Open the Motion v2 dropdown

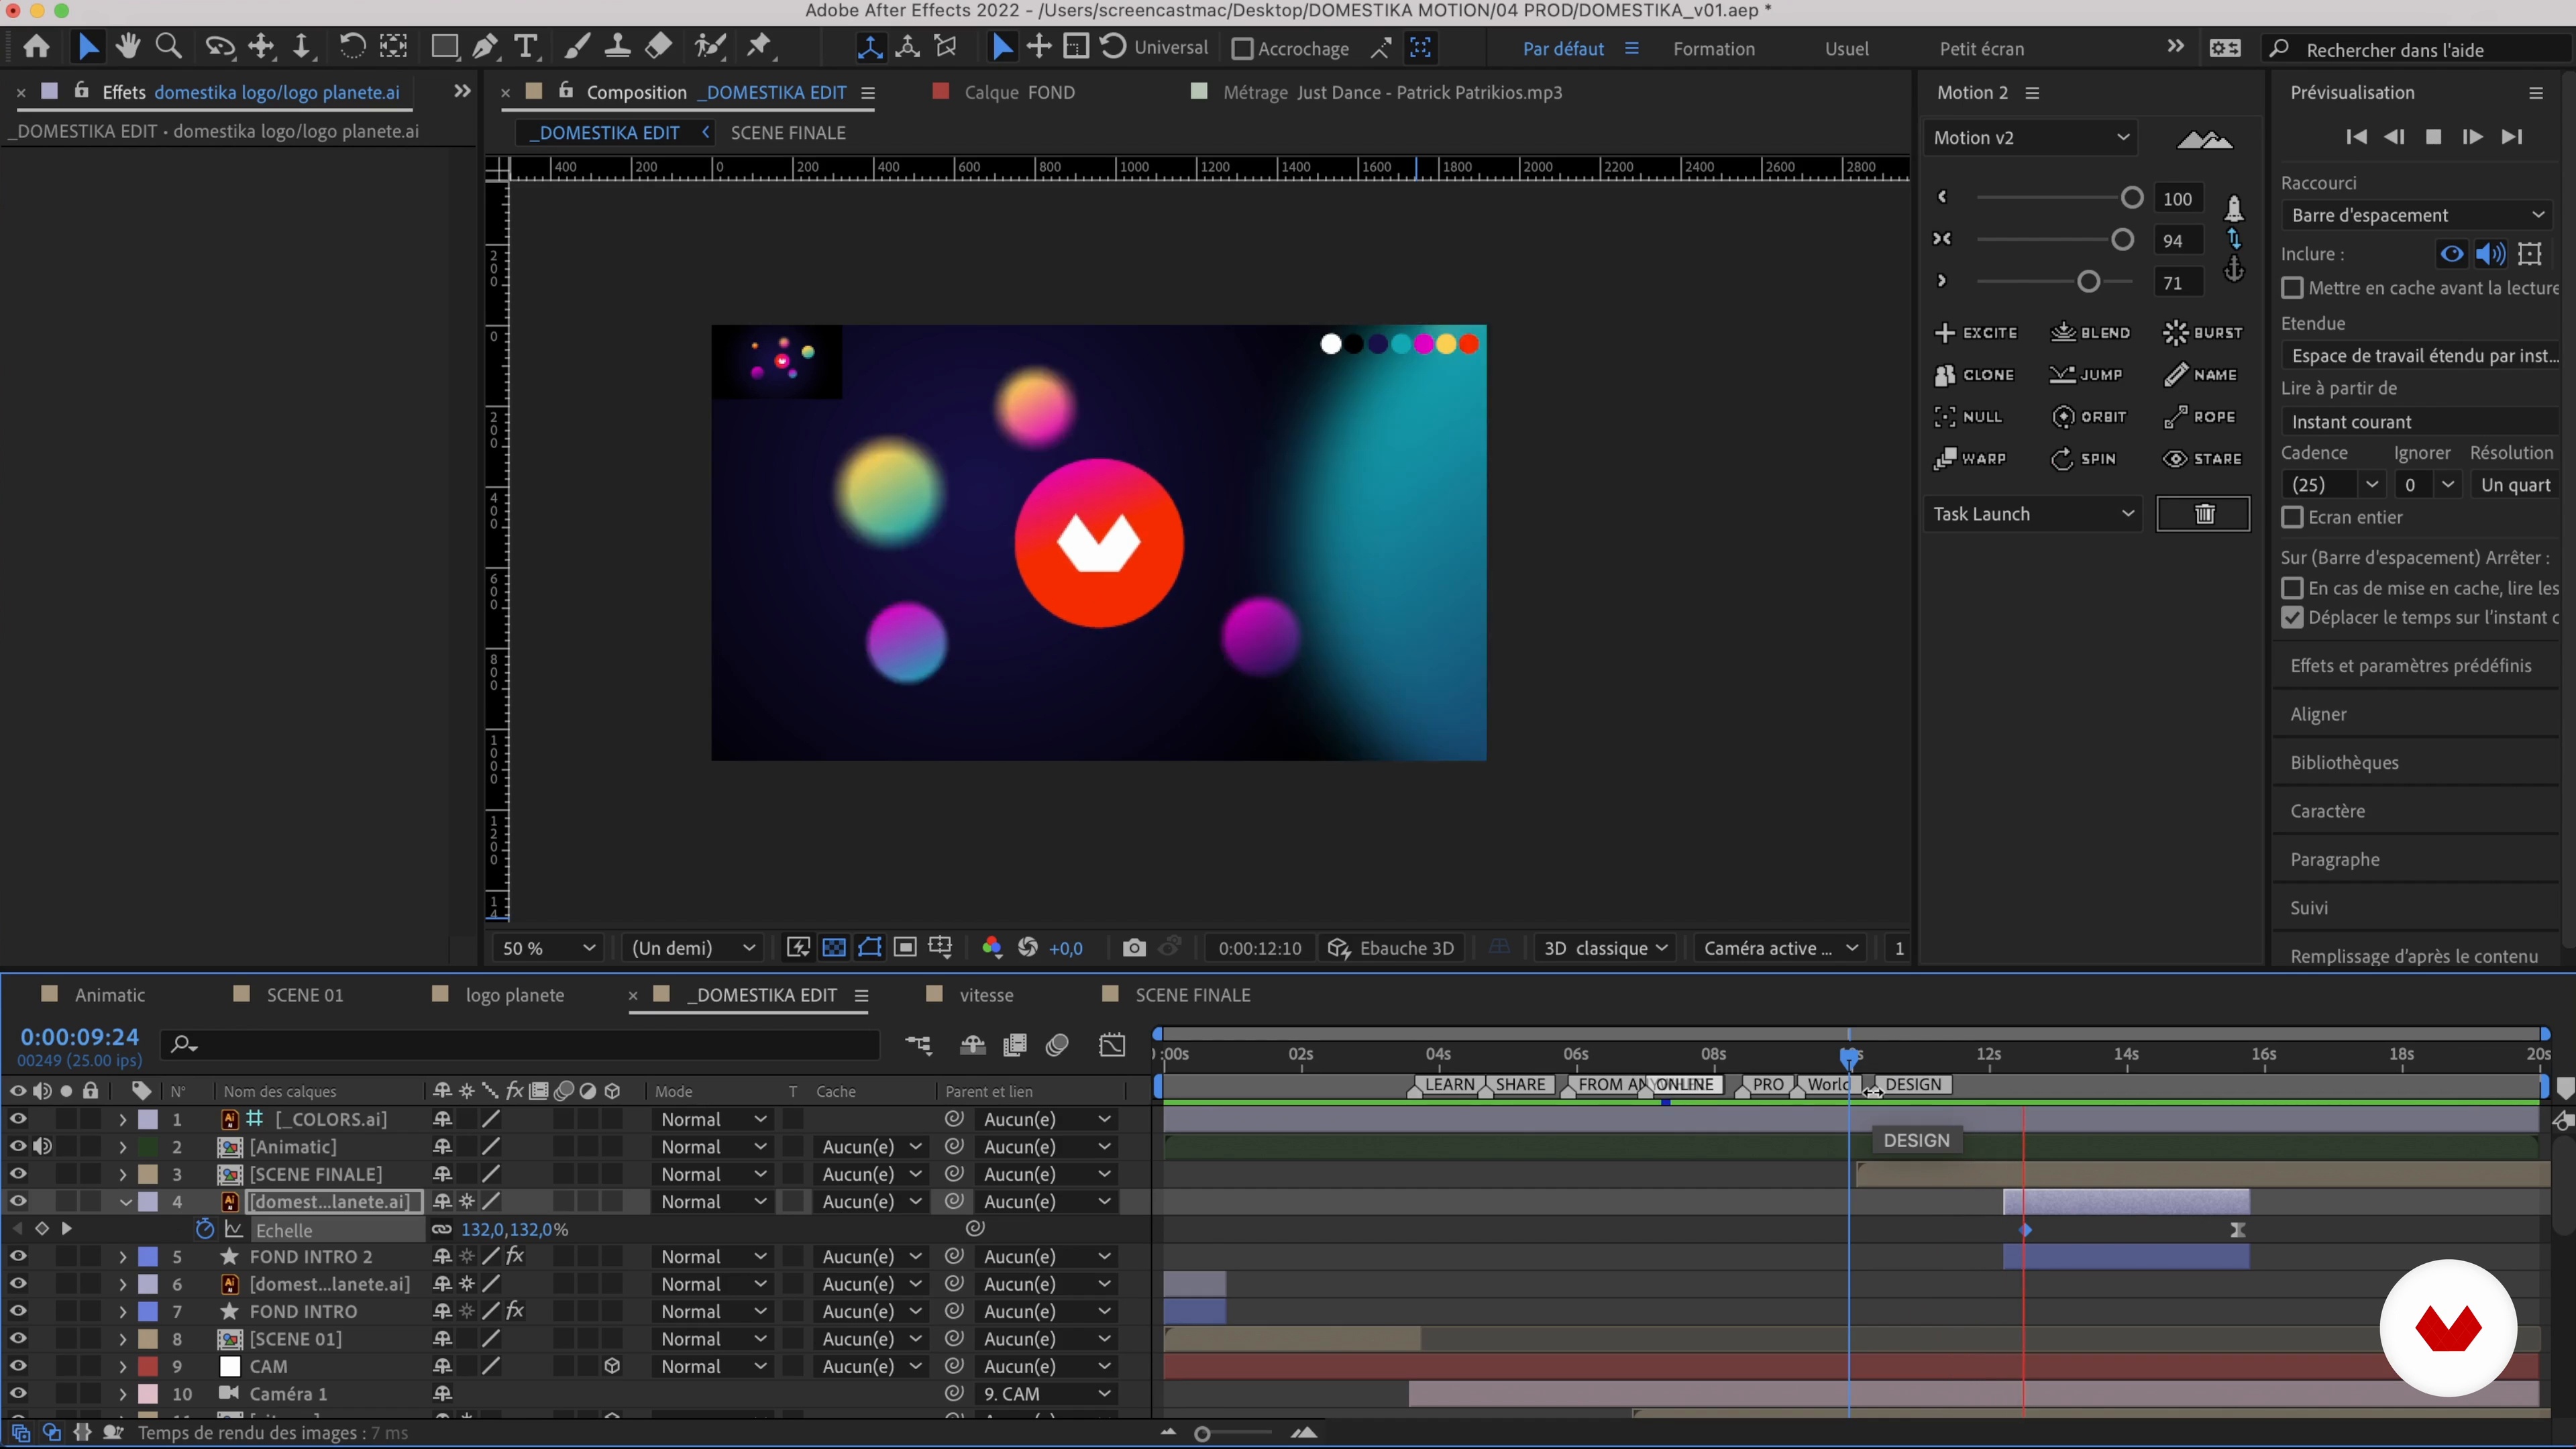click(x=2030, y=138)
